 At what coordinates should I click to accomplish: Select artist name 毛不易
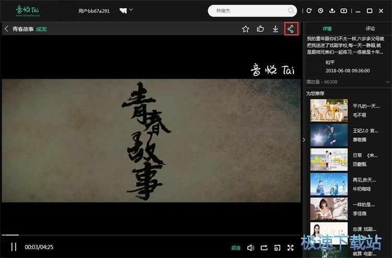coord(359,115)
